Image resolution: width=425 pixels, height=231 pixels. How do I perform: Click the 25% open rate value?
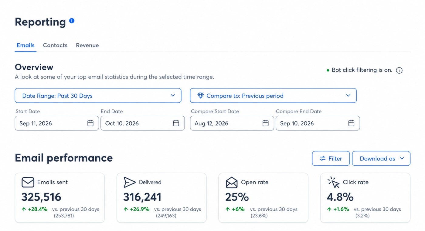(237, 197)
